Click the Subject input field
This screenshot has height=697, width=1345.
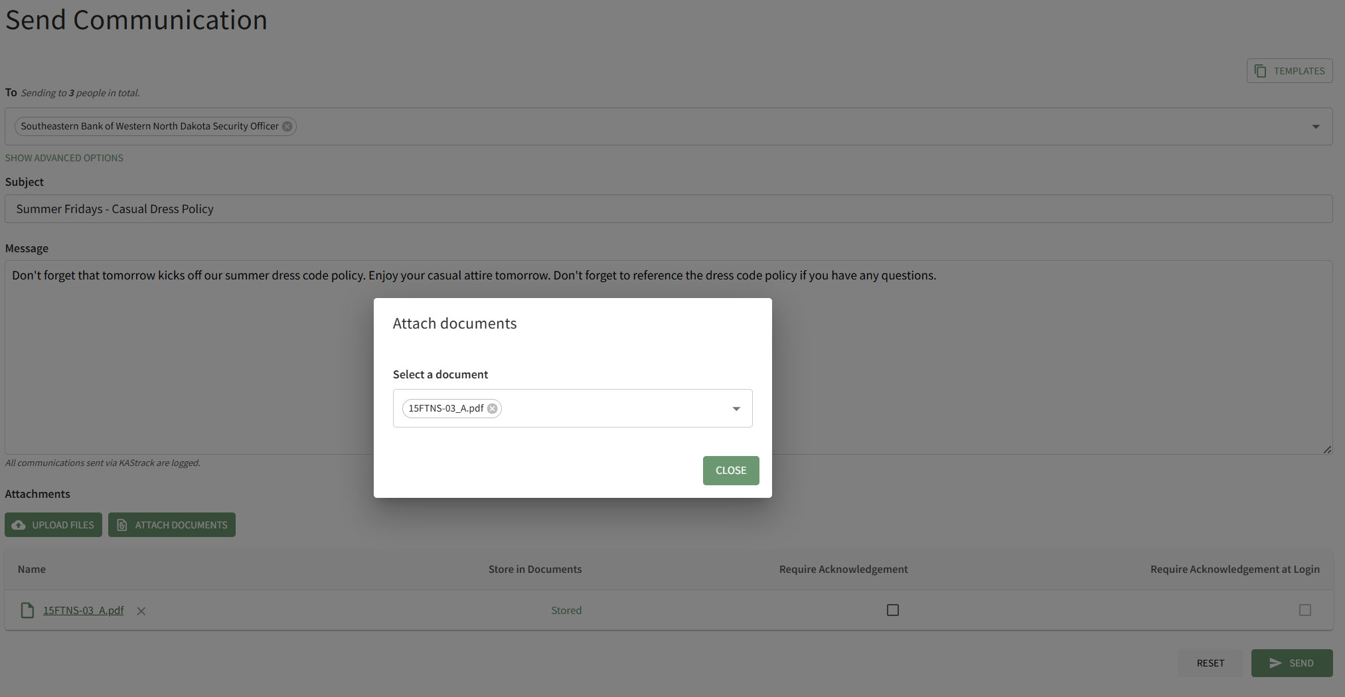tap(669, 209)
